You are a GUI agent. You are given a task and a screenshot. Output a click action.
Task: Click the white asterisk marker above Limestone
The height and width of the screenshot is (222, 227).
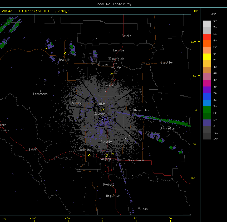point(40,91)
